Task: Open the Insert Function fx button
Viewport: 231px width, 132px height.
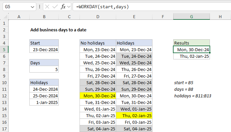Action: [63, 7]
